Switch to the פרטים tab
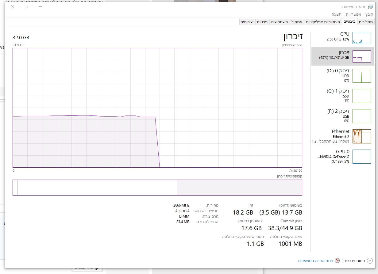The image size is (378, 274). coord(262,22)
